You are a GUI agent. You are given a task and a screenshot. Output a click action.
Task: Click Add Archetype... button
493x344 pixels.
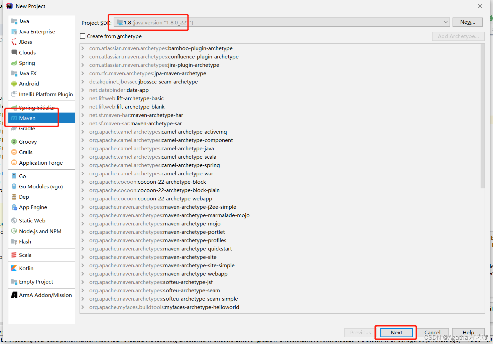point(458,36)
